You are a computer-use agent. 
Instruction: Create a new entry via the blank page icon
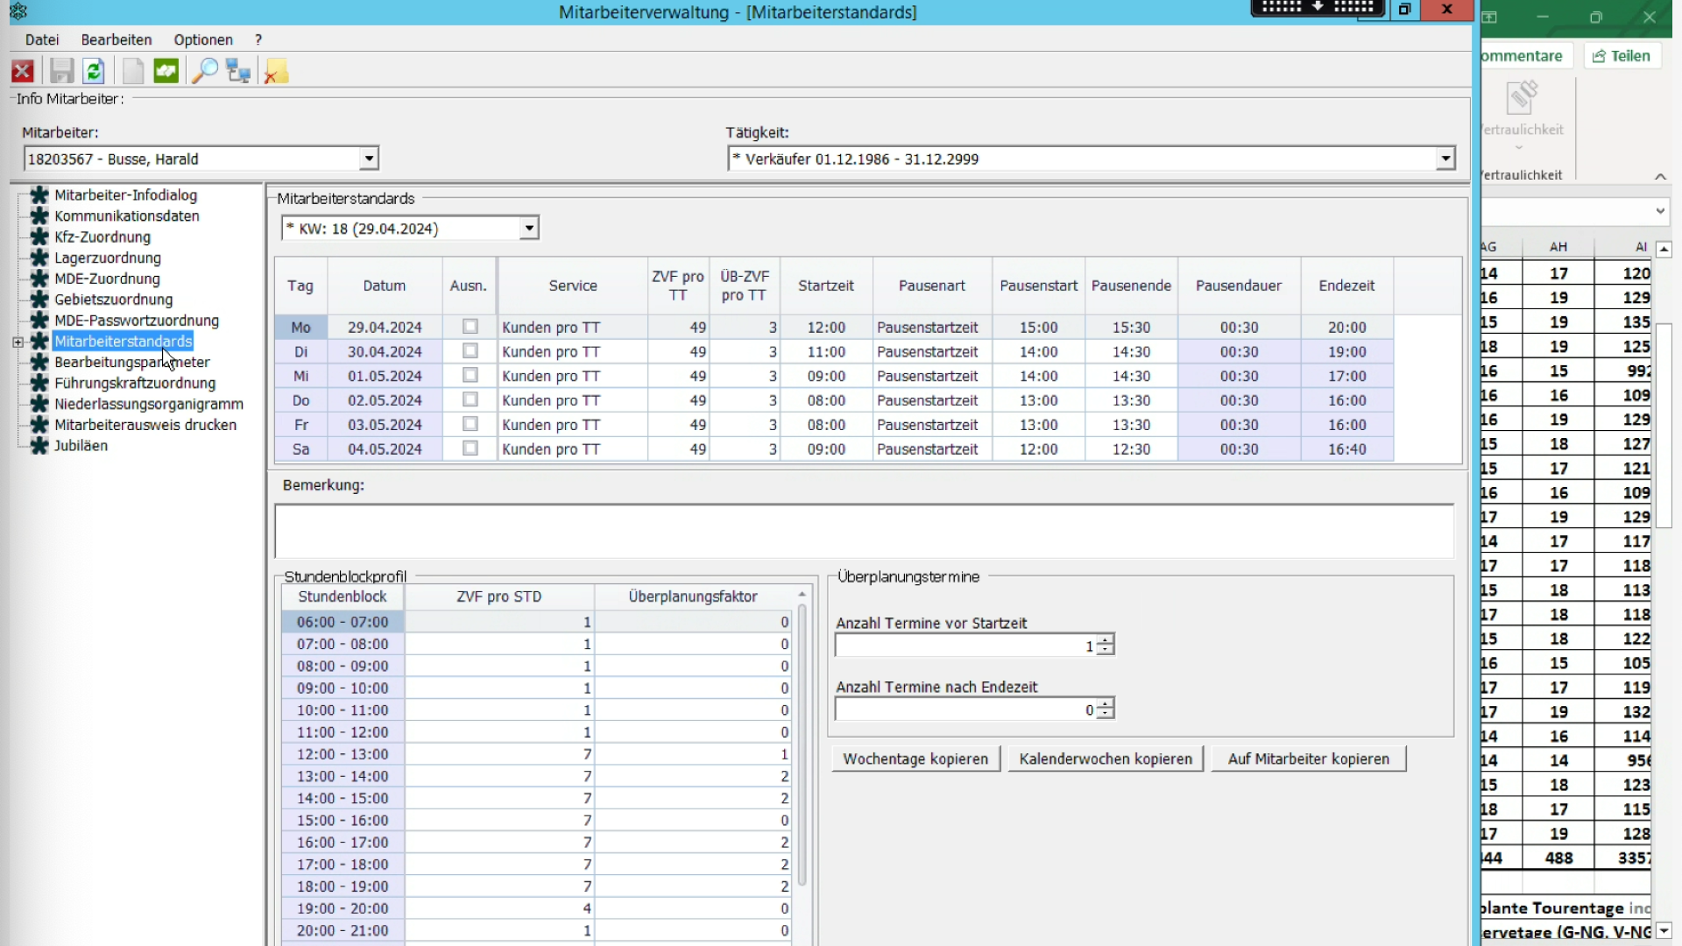[x=132, y=71]
